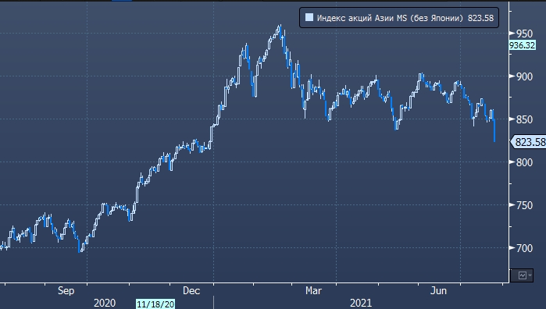The image size is (546, 309).
Task: Click the 900 axis label
Action: pyautogui.click(x=524, y=76)
